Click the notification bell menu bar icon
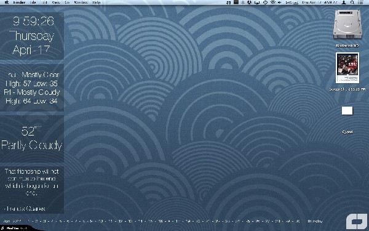This screenshot has height=231, width=369. (x=243, y=2)
